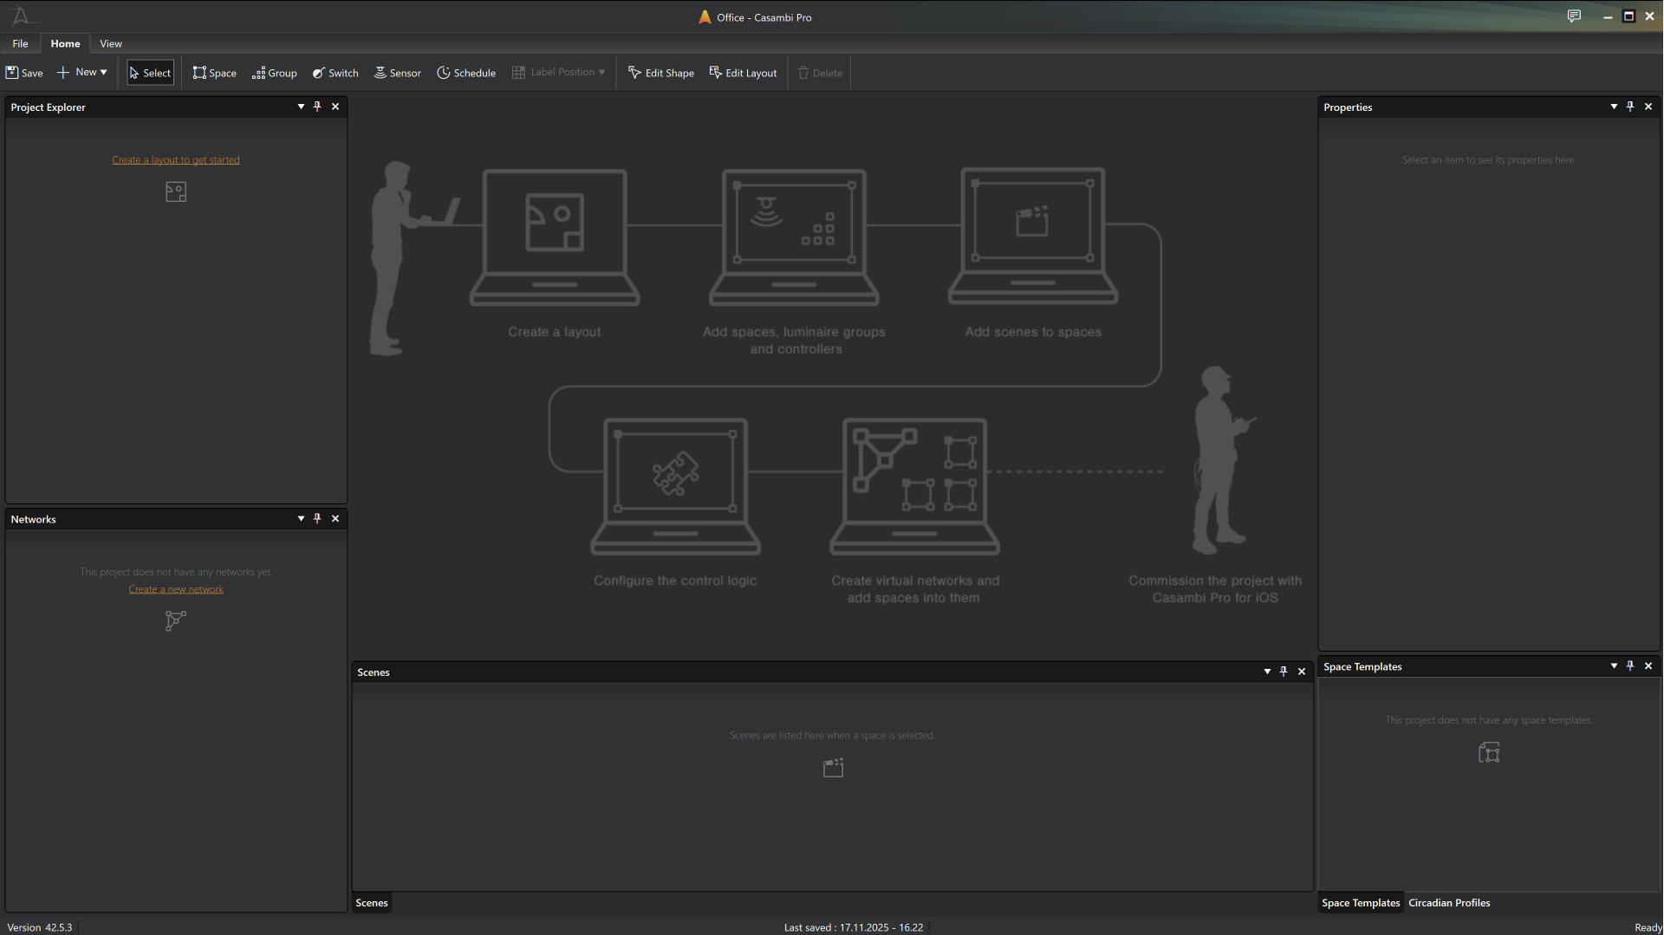Screen dimensions: 1664x935
Task: Switch to the View tab
Action: (111, 43)
